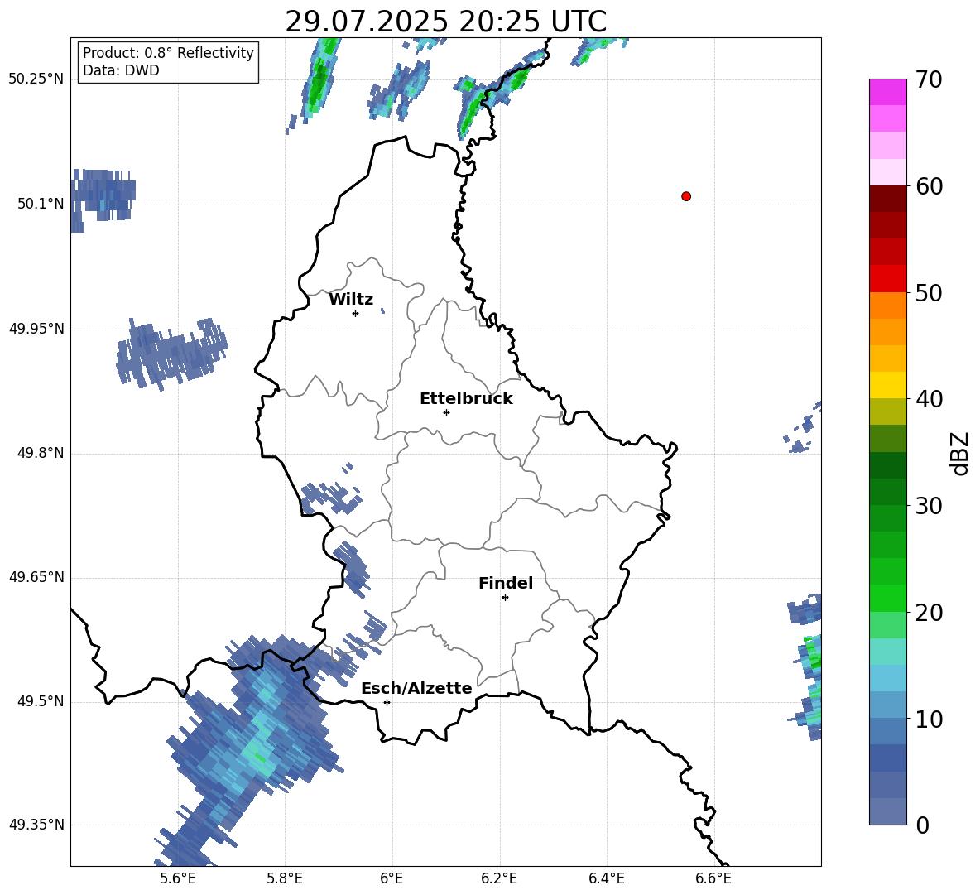Click the 6°E longitude label
This screenshot has height=895, width=980.
click(392, 878)
